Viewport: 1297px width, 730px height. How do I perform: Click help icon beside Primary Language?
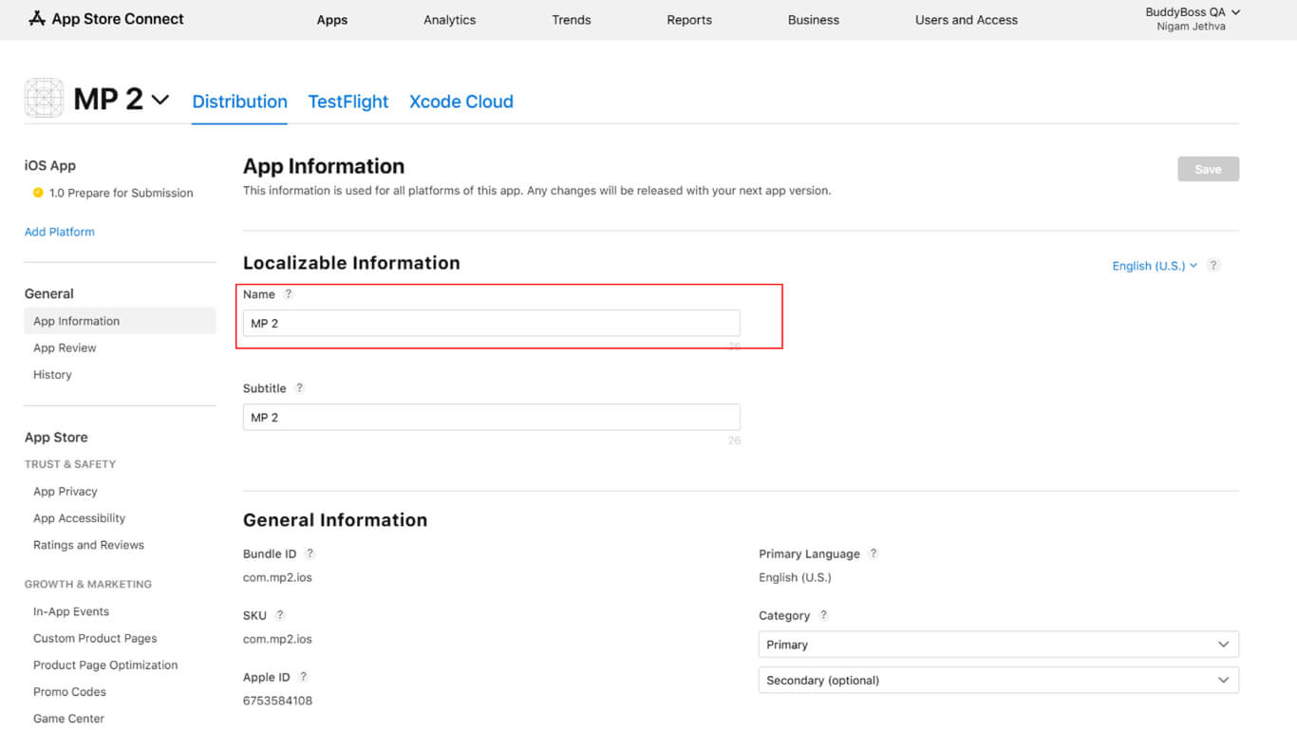(874, 553)
